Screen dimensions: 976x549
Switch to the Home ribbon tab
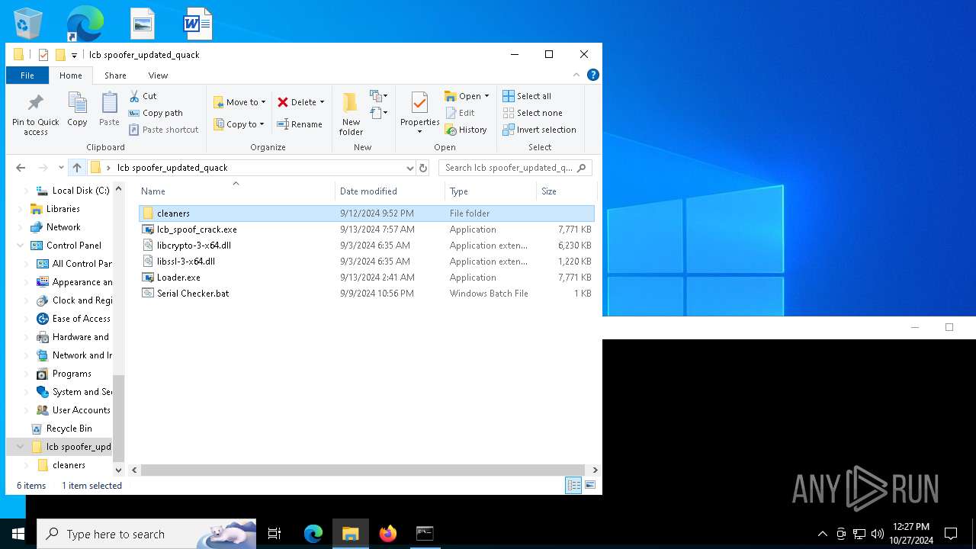[71, 75]
